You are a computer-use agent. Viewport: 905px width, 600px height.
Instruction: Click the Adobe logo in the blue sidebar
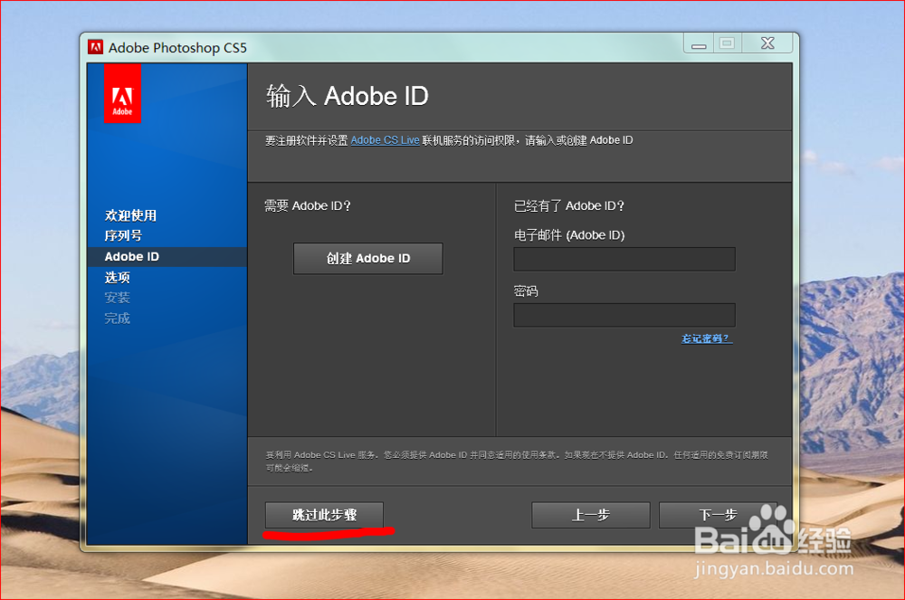pos(122,93)
